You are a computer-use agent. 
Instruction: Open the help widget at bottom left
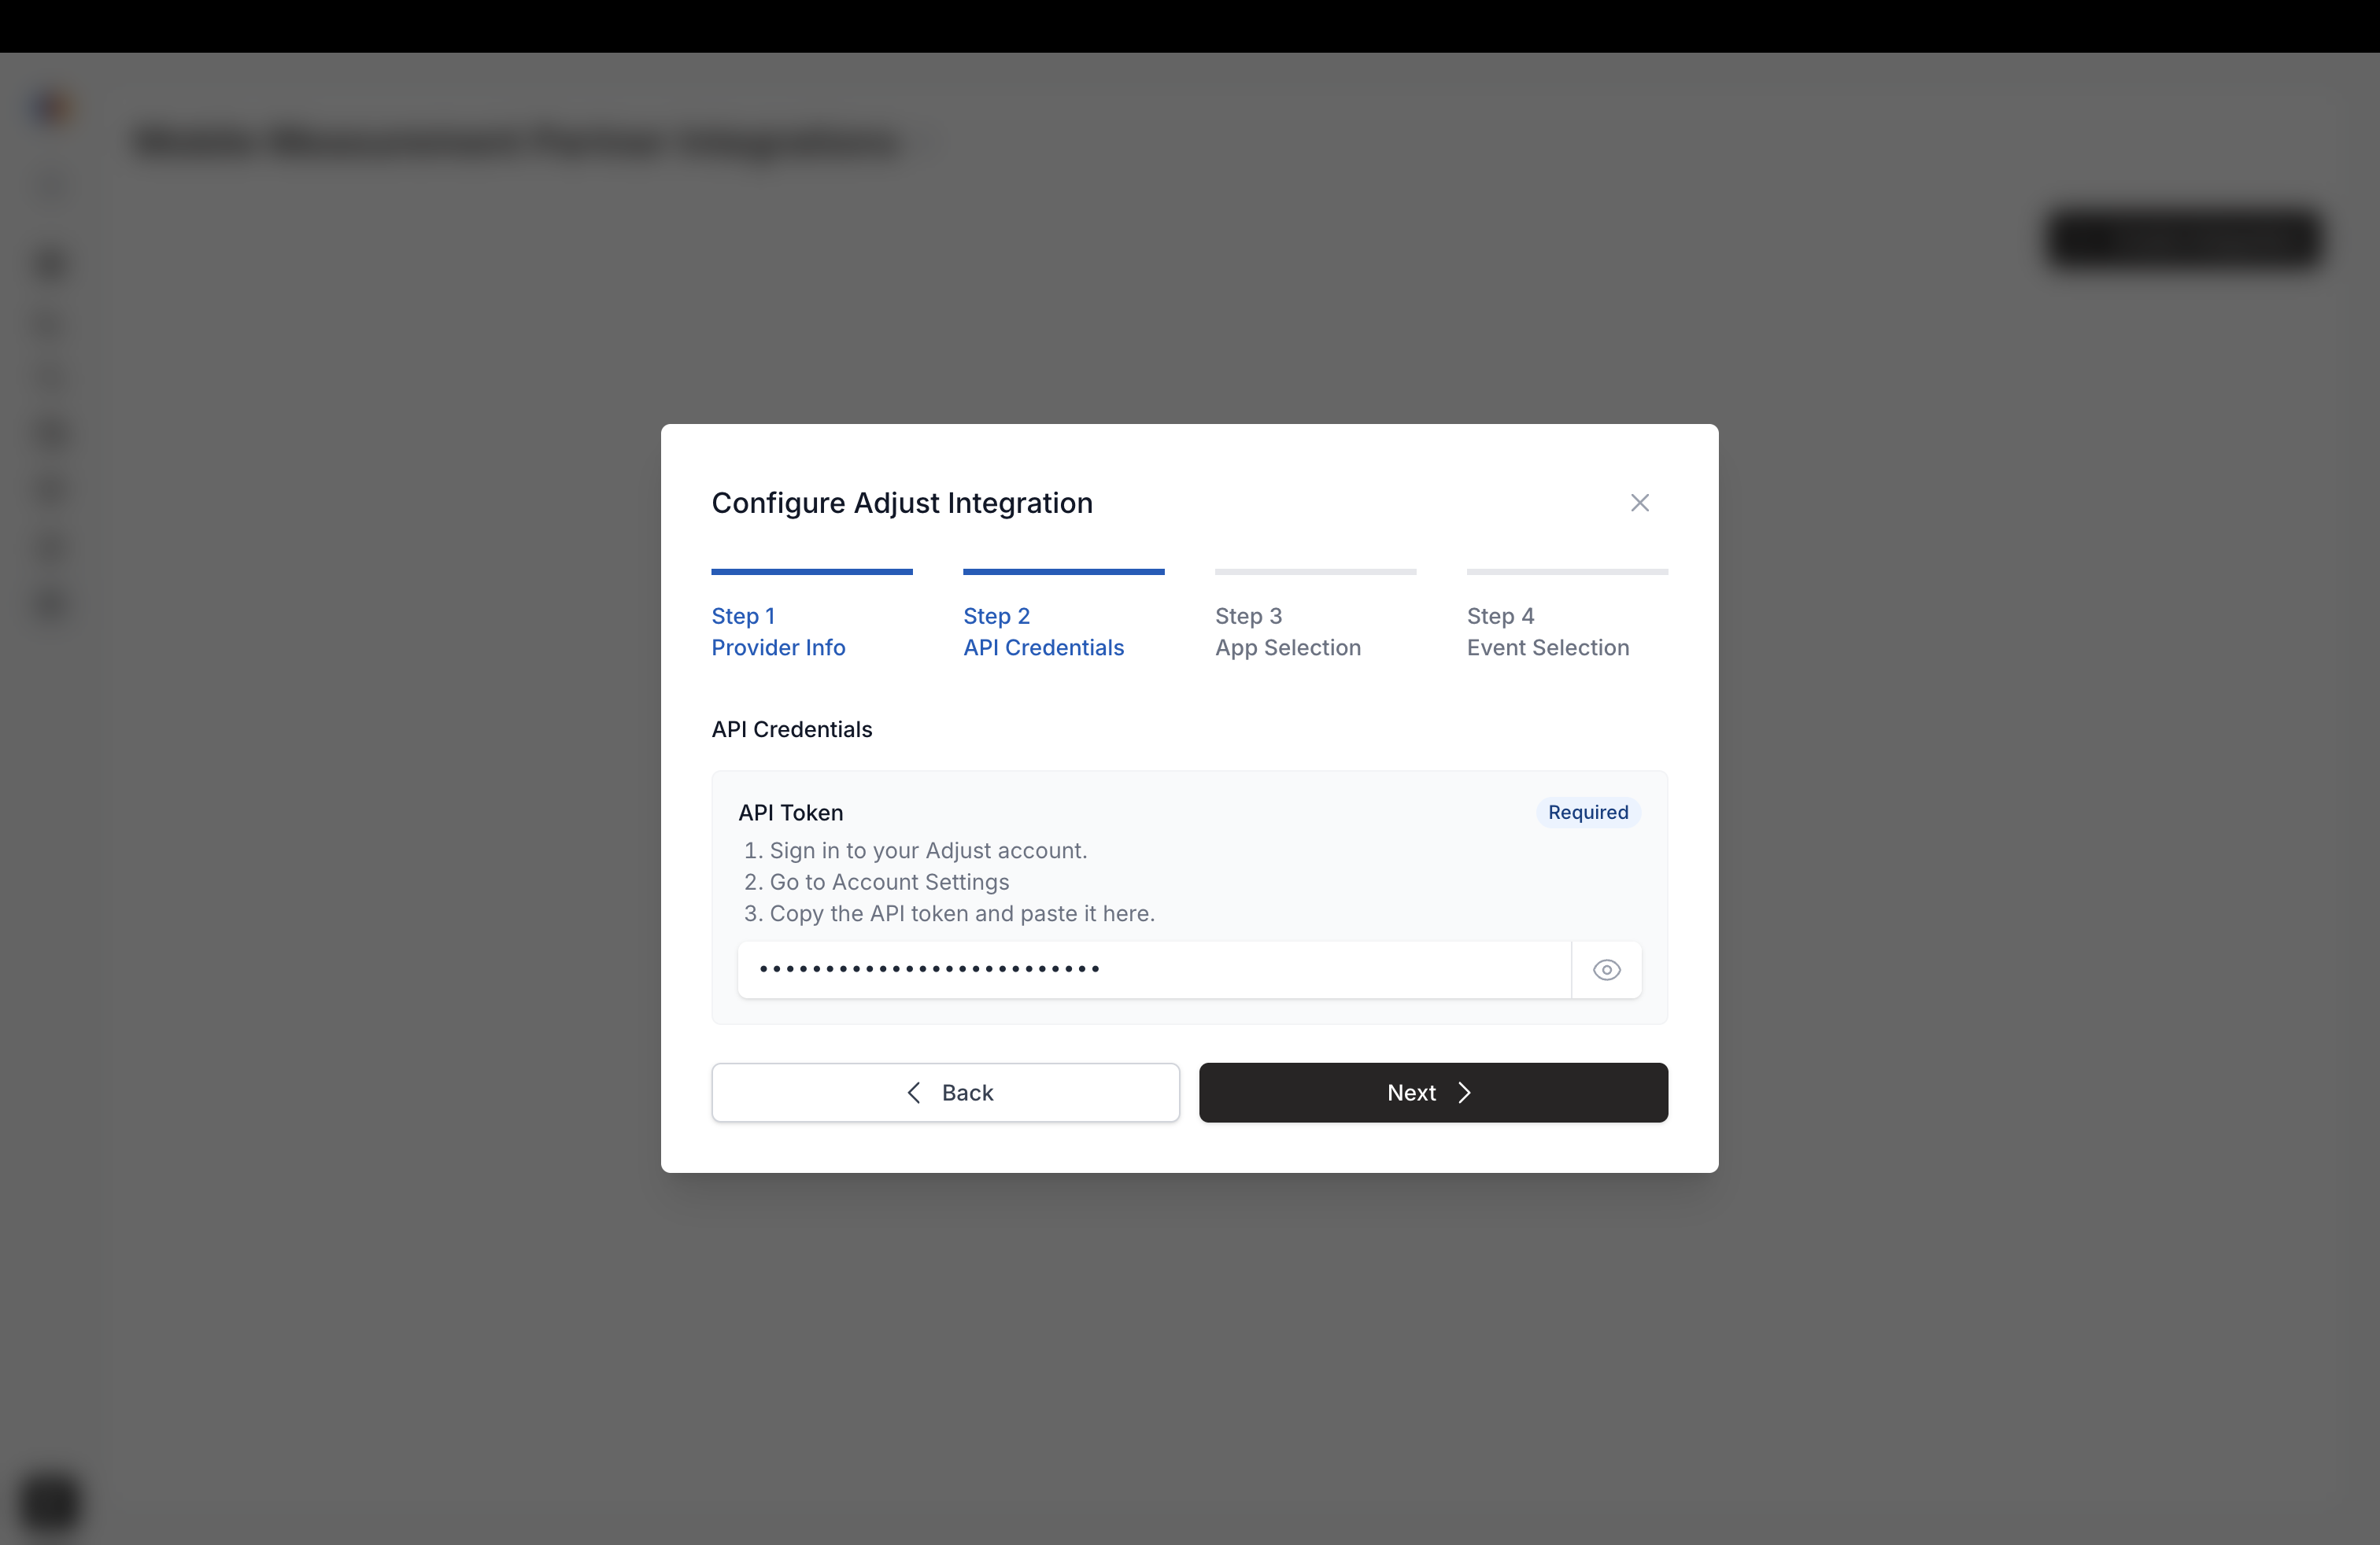pos(50,1503)
